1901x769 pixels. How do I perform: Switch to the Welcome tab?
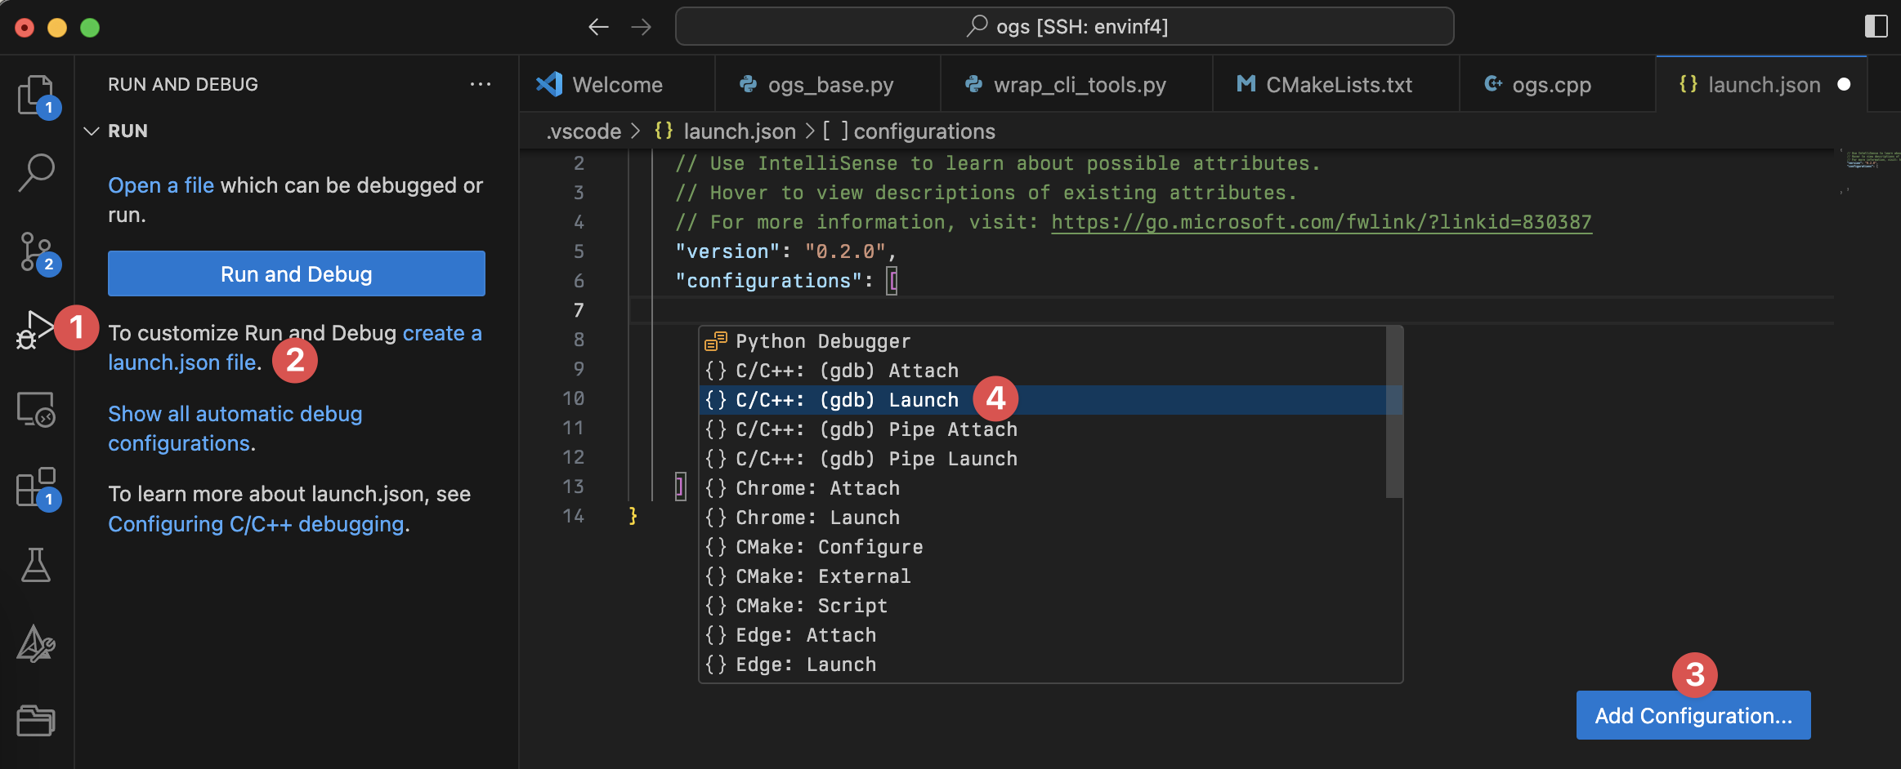[x=617, y=84]
